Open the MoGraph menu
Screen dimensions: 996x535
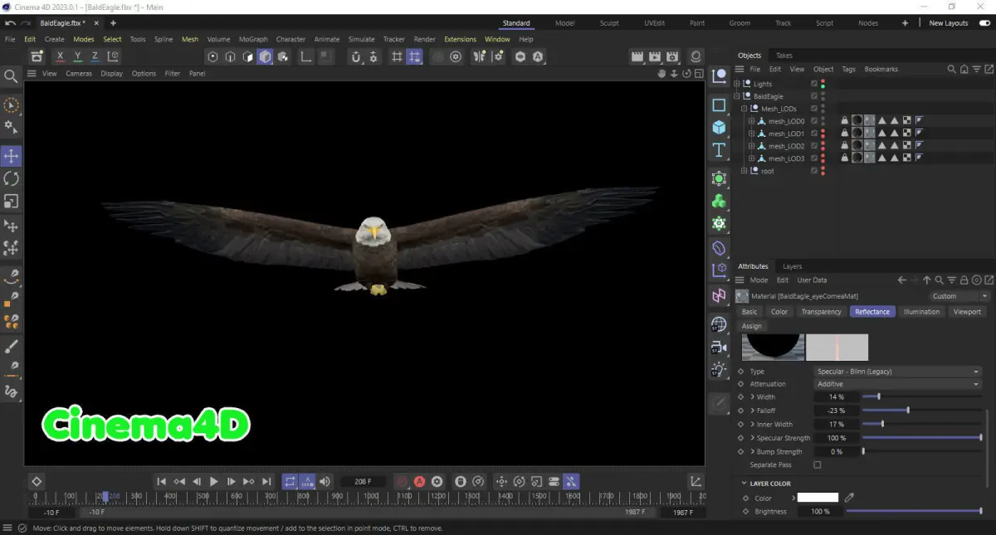coord(253,39)
